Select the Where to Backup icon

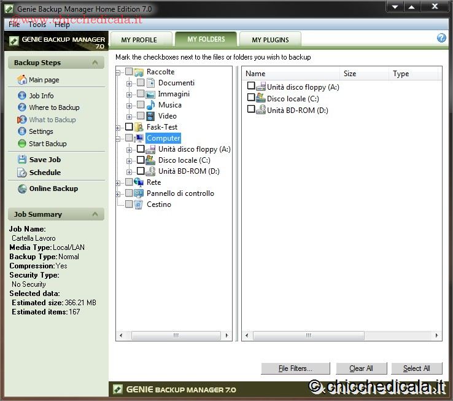click(22, 107)
